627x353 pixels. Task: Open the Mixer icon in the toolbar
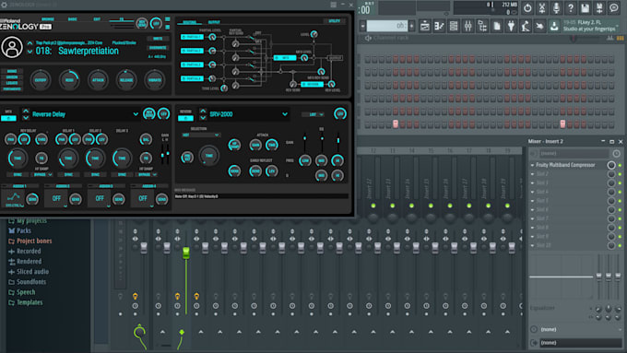point(467,27)
